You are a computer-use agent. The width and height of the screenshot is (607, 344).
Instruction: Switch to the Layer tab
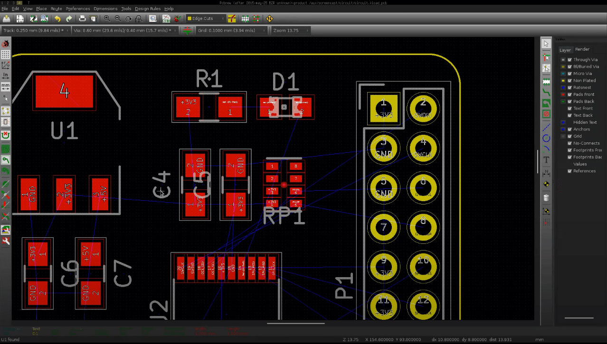[x=565, y=50]
